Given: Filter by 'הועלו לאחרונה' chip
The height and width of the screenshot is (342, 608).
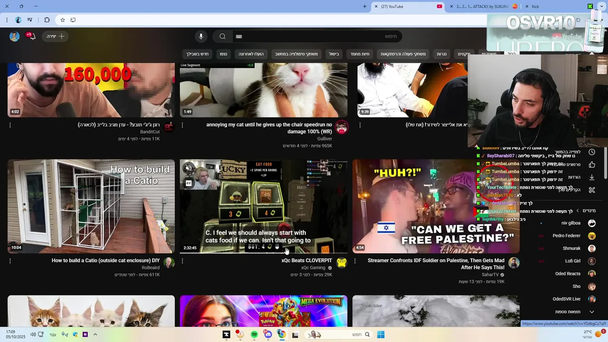Looking at the screenshot, I should tap(251, 54).
